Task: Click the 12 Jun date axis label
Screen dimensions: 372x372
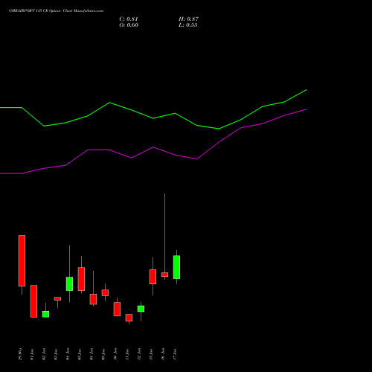Action: coord(139,354)
